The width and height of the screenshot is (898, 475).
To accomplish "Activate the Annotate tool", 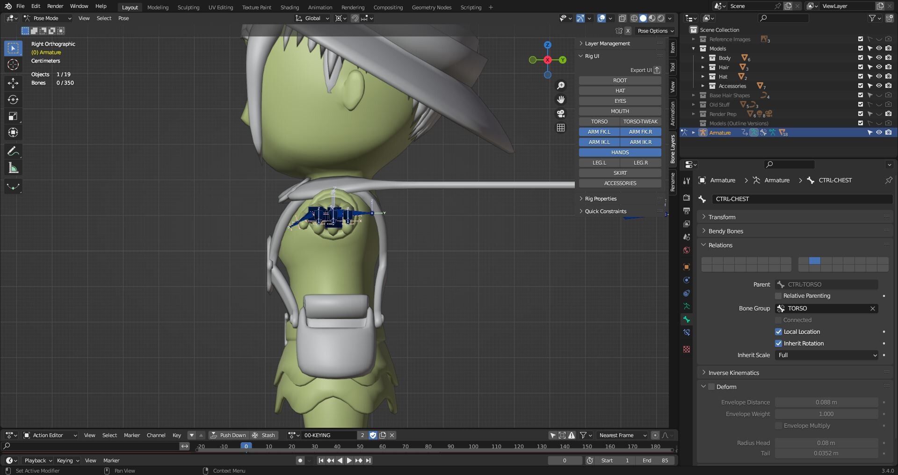I will pos(13,151).
